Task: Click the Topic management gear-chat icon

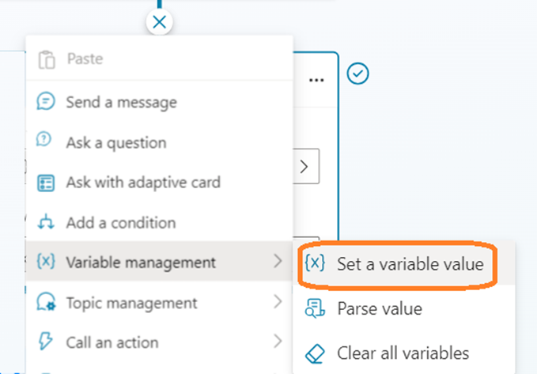Action: coord(47,303)
